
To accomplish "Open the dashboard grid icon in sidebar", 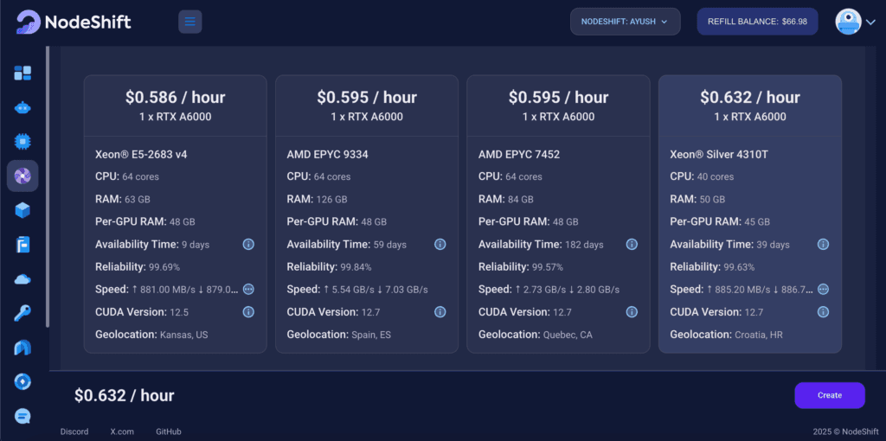I will coord(22,73).
